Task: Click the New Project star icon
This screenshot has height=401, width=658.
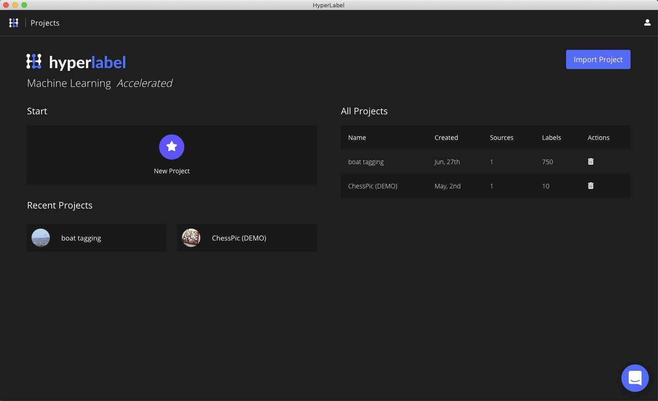Action: click(171, 147)
